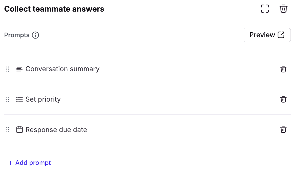Click the calendar icon beside Response due date
This screenshot has height=173, width=297.
tap(19, 130)
